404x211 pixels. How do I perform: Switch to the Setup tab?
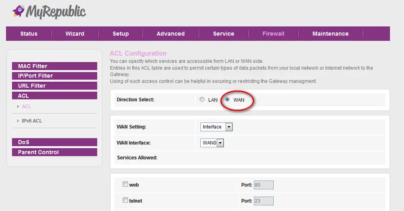point(120,34)
